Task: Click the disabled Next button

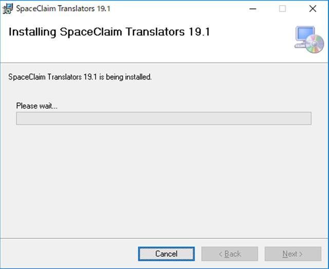Action: (x=293, y=254)
